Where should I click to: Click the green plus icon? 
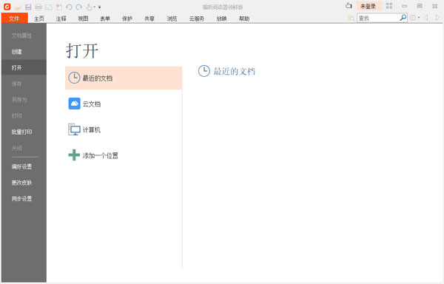pos(74,155)
